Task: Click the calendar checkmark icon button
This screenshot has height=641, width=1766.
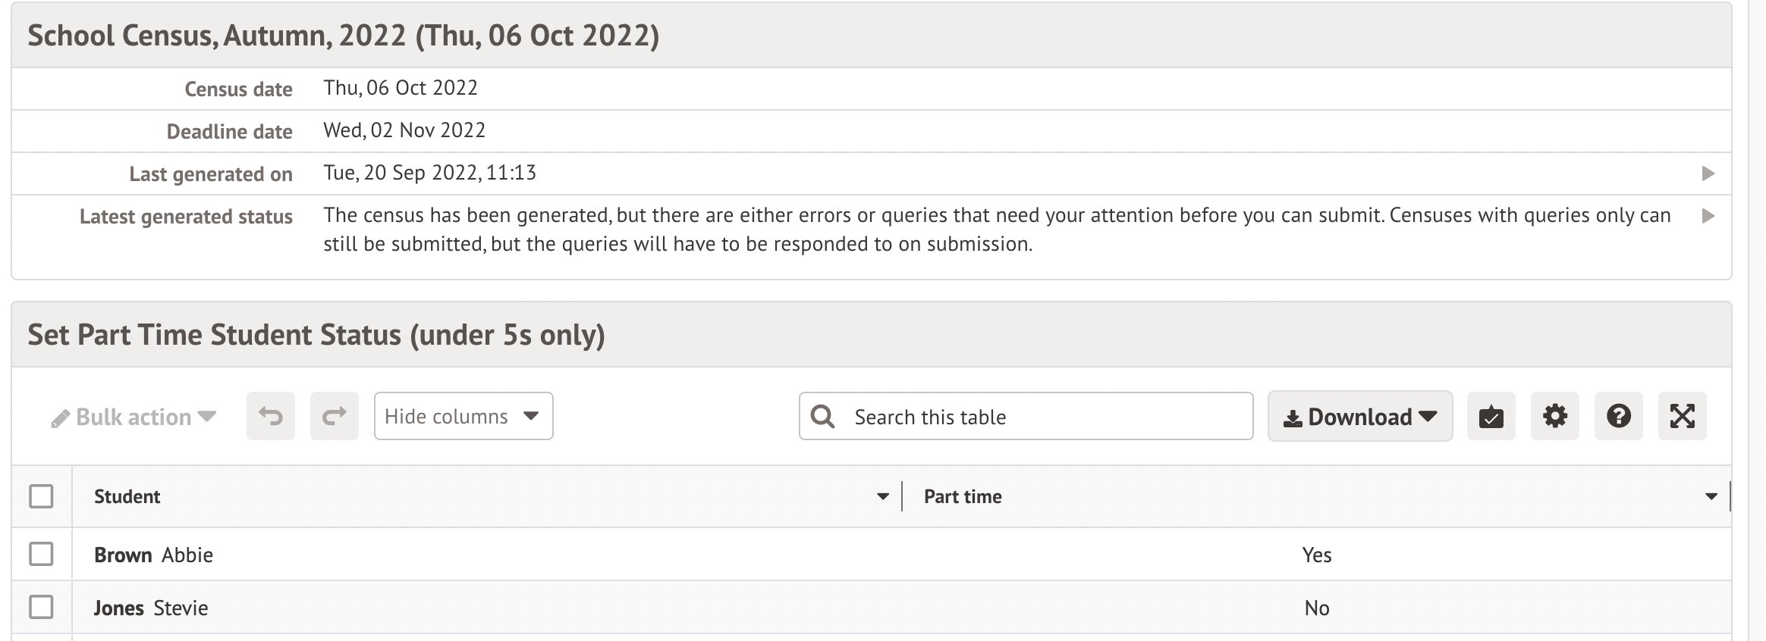Action: click(x=1491, y=416)
